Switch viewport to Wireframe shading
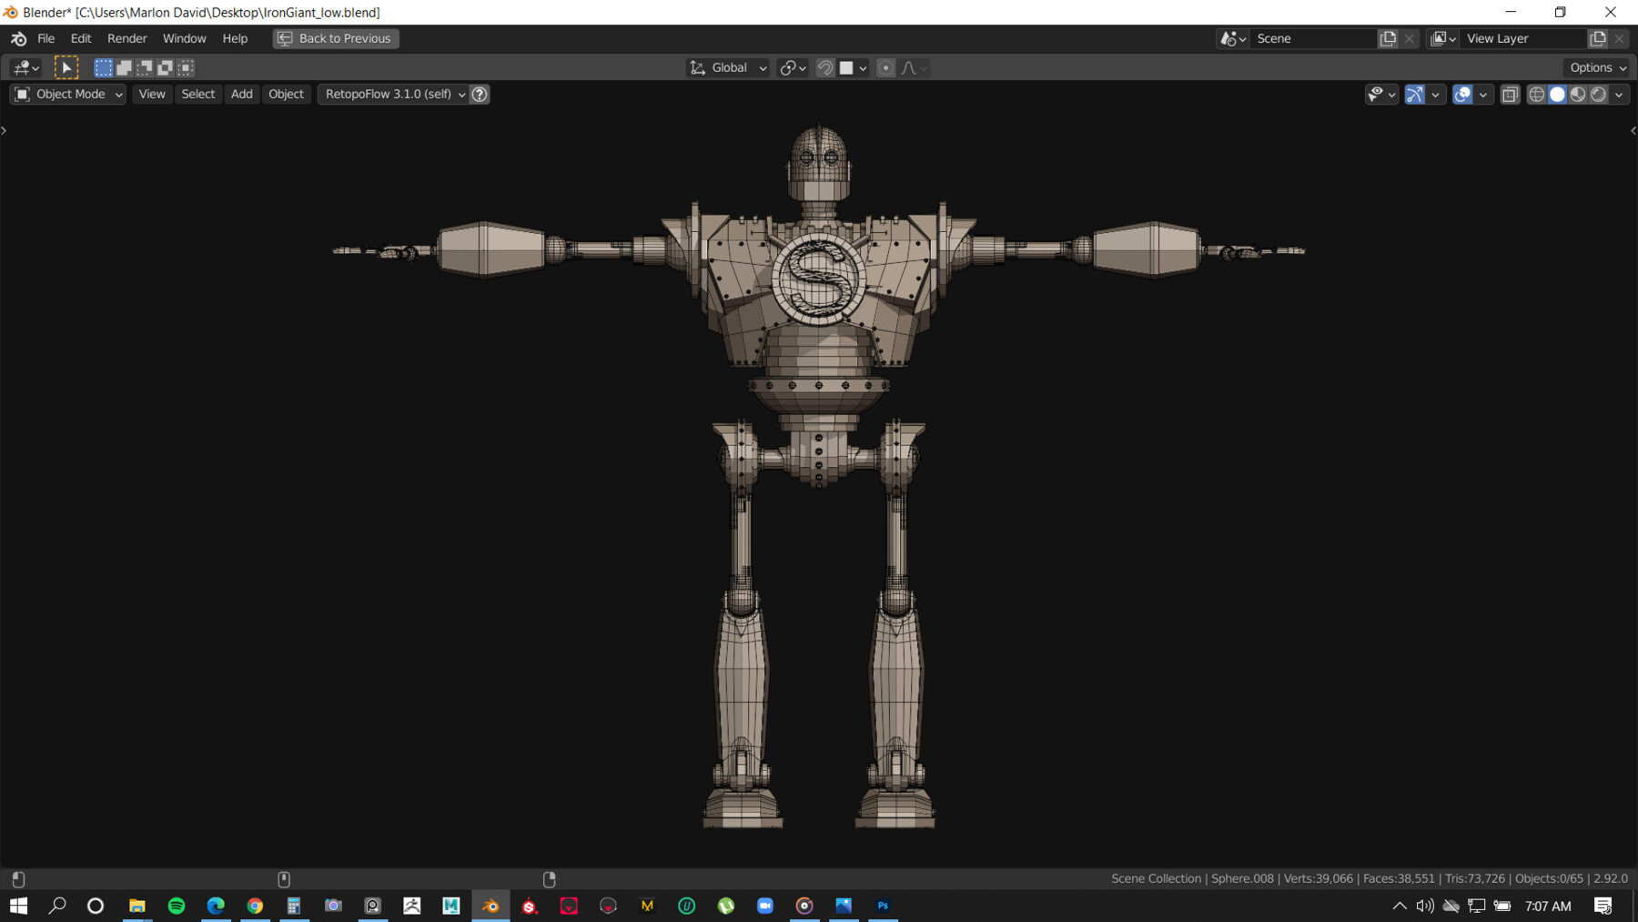Image resolution: width=1638 pixels, height=922 pixels. (x=1534, y=95)
